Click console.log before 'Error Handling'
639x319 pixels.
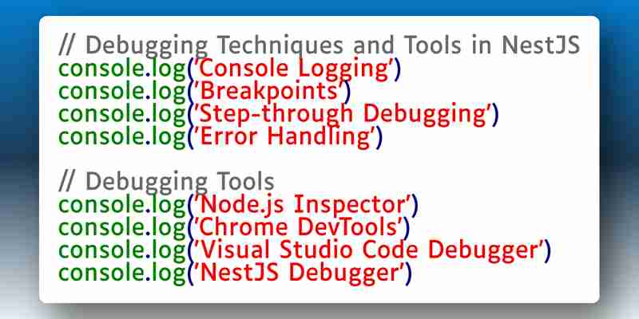(122, 137)
